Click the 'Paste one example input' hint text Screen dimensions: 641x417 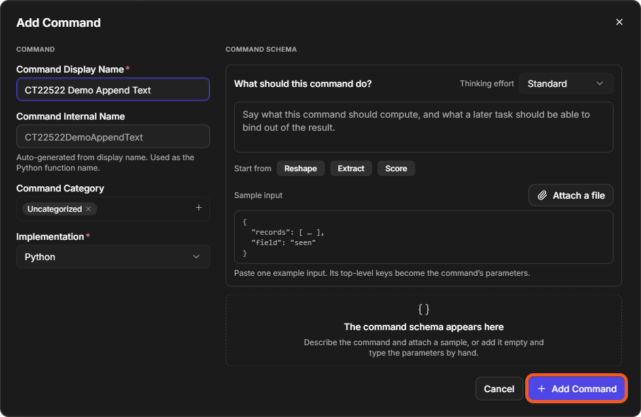382,273
